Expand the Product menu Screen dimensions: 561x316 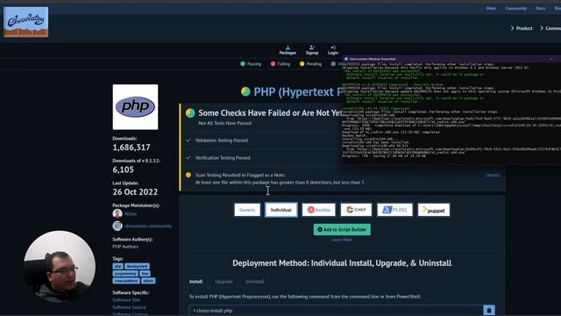522,28
